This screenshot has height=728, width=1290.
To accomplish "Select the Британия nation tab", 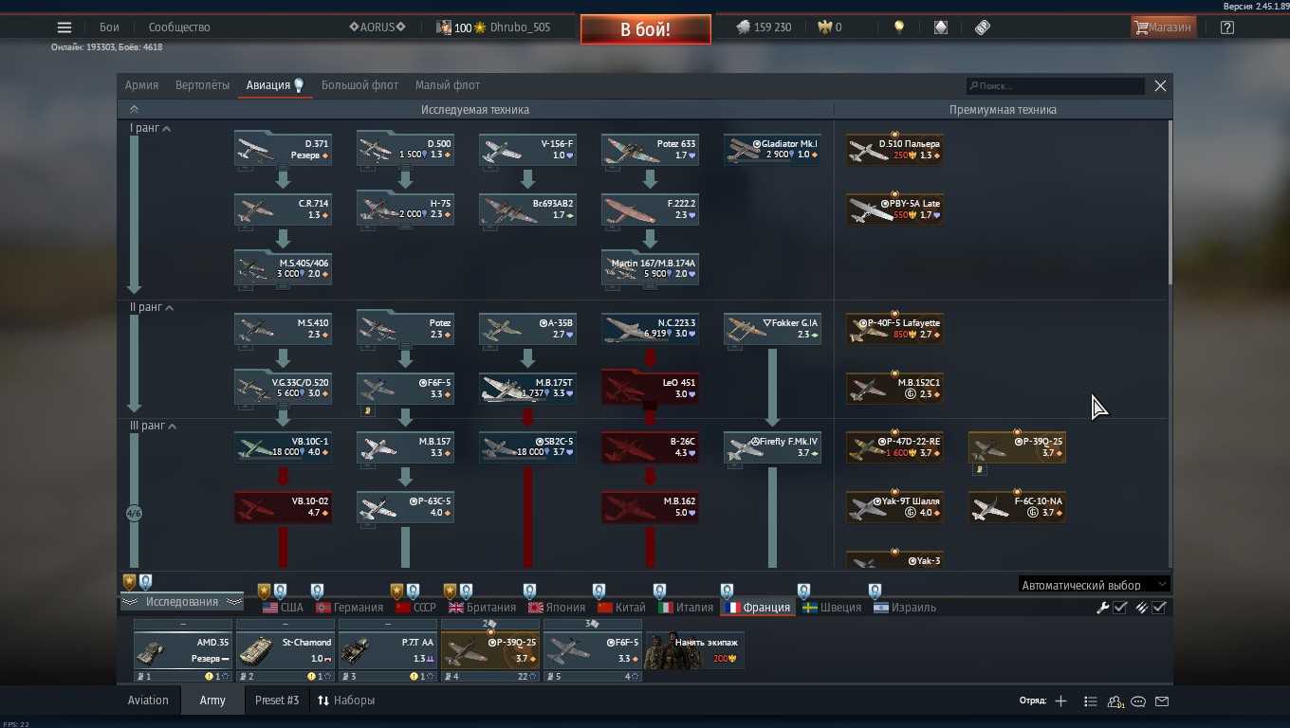I will tap(483, 608).
